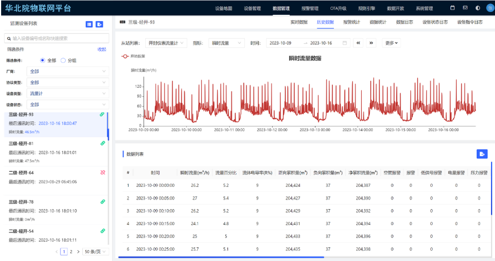
Task: Toggle the 原始数据 legend series
Action: tap(133, 56)
